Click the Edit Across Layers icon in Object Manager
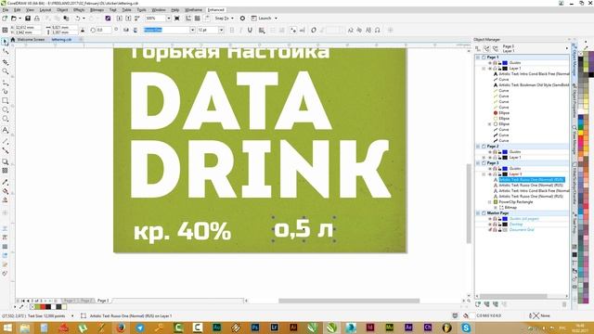 (x=486, y=48)
